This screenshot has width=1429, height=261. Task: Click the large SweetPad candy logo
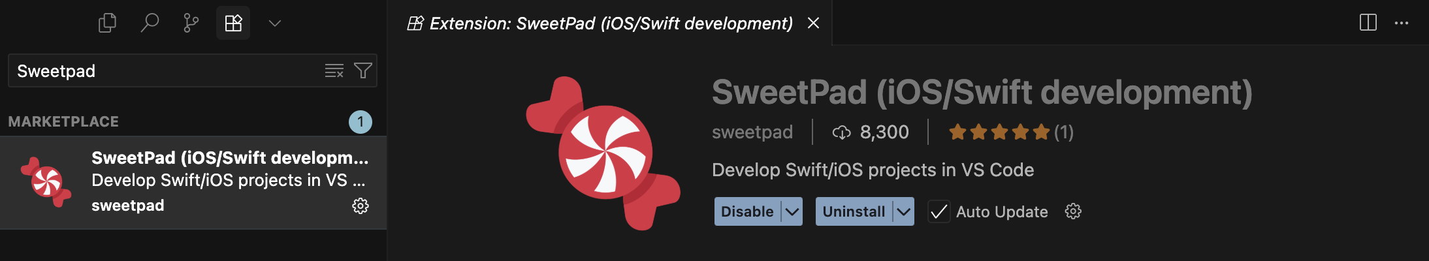(603, 153)
